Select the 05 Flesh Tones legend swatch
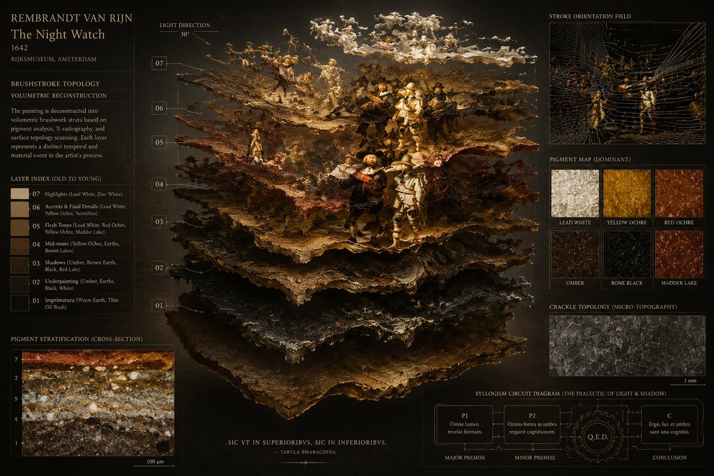Screen dimensions: 714x476 [20, 229]
